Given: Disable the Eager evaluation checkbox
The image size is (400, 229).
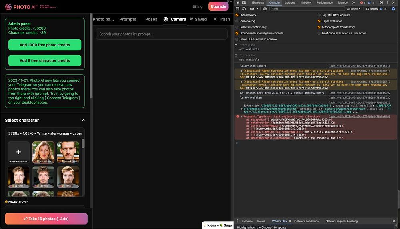Looking at the screenshot, I should (x=319, y=21).
